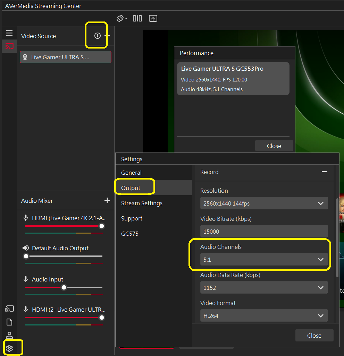This screenshot has height=356, width=344.
Task: Open the hamburger menu
Action: click(x=9, y=33)
